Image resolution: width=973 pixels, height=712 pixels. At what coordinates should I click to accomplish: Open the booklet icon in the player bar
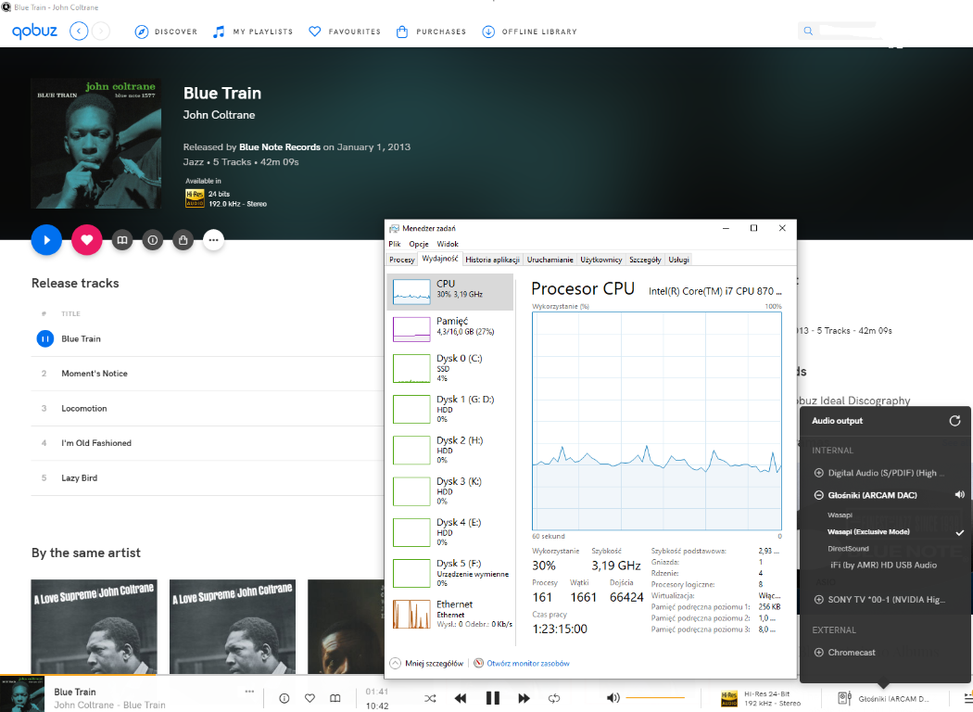tap(335, 698)
